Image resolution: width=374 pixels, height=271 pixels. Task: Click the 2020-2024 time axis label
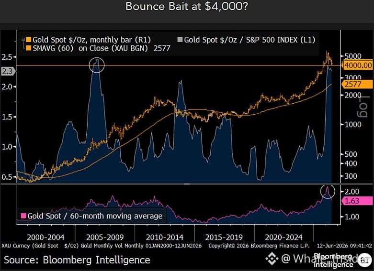tap(283, 238)
